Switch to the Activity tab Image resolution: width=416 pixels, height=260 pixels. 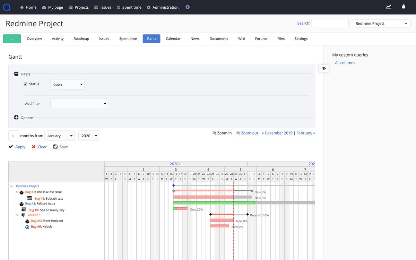(x=58, y=39)
